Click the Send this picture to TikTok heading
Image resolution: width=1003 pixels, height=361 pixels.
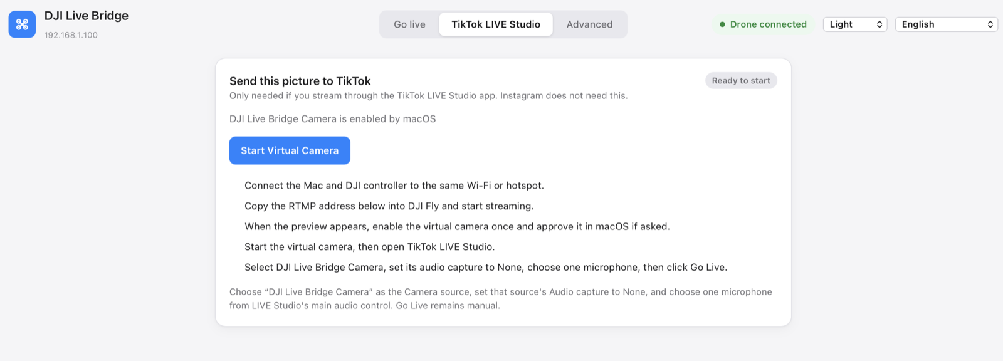300,81
